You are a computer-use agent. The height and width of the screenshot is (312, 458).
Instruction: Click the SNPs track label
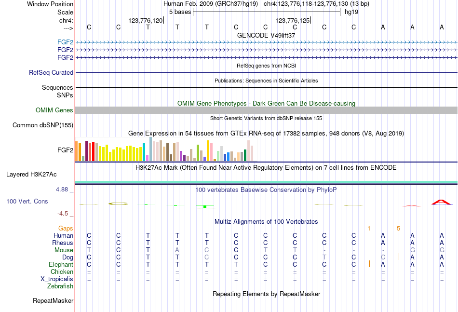[x=65, y=95]
